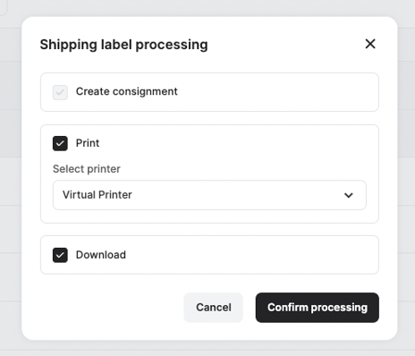Click the Create consignment label text
The width and height of the screenshot is (415, 356).
point(127,91)
